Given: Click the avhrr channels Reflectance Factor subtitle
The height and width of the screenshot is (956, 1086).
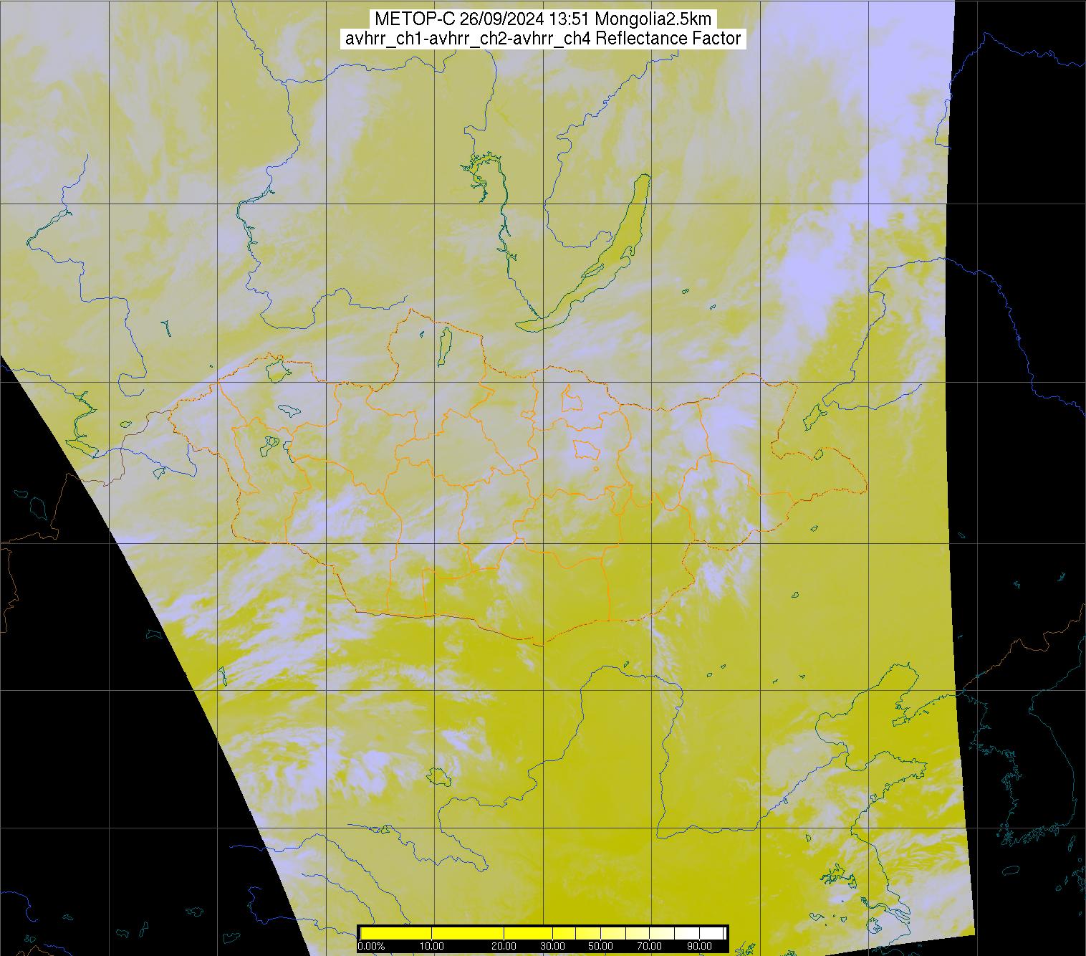Looking at the screenshot, I should 542,39.
